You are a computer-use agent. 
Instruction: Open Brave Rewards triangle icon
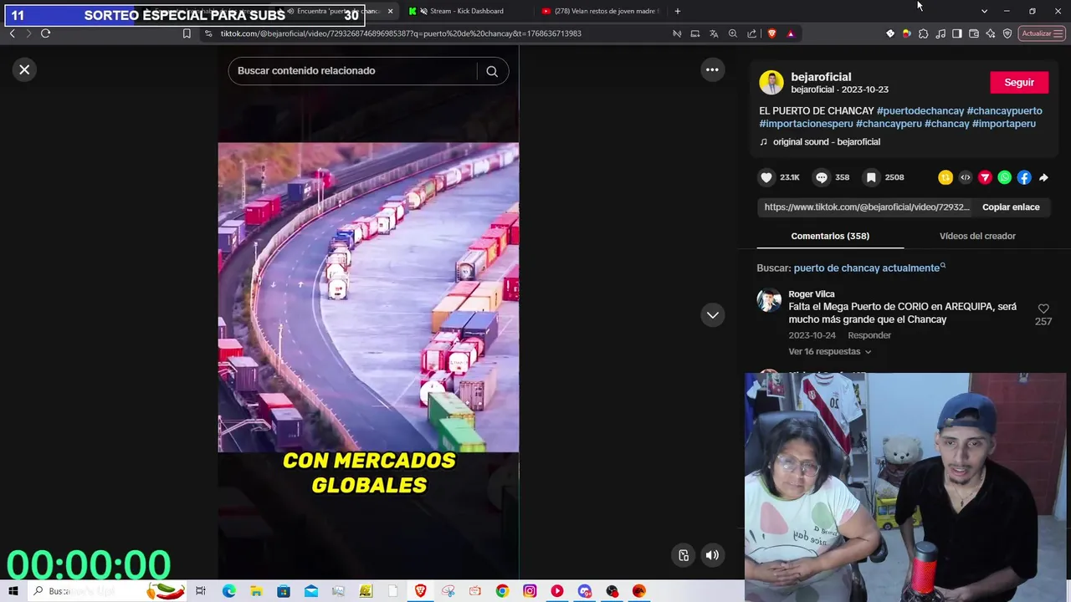pyautogui.click(x=791, y=33)
